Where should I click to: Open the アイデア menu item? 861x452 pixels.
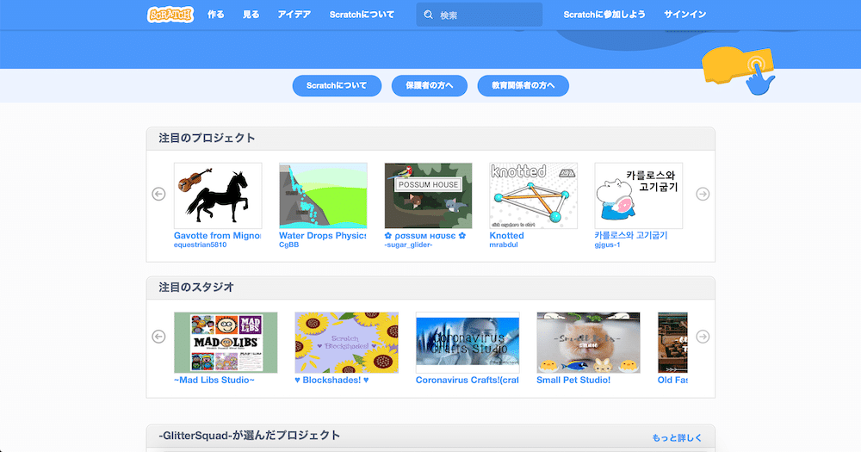(x=294, y=15)
